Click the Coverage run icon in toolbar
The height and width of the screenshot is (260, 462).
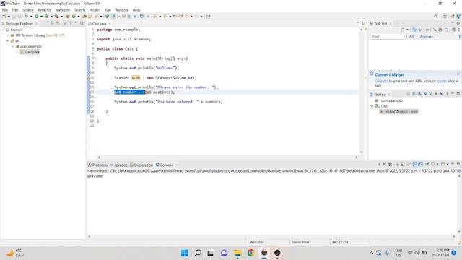coord(46,17)
